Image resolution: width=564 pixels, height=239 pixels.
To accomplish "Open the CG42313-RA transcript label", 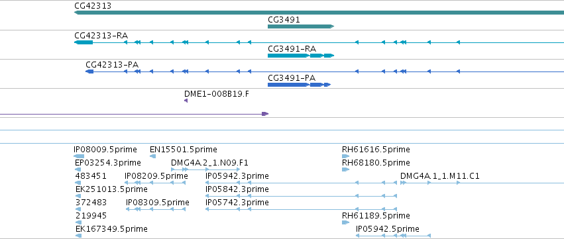I will [101, 36].
